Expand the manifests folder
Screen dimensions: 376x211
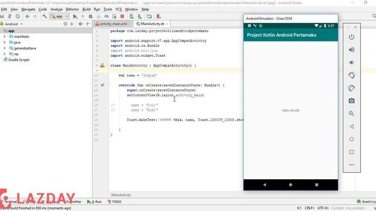4,36
